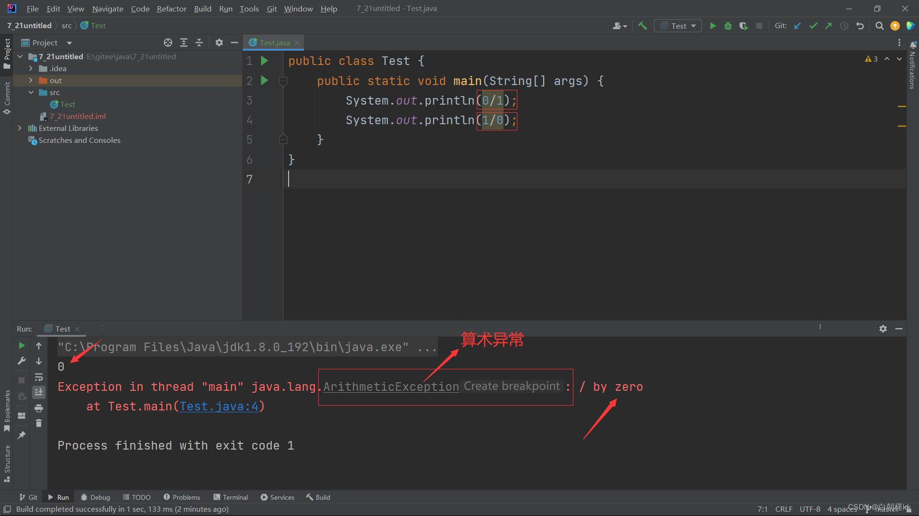Jump up the stack trace with up arrow
This screenshot has width=919, height=516.
click(39, 345)
